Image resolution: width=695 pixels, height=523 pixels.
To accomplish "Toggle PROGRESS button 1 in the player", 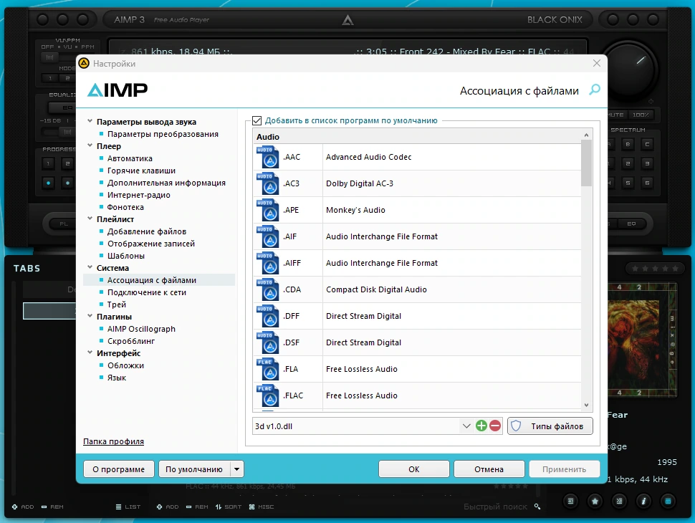I will tap(48, 163).
